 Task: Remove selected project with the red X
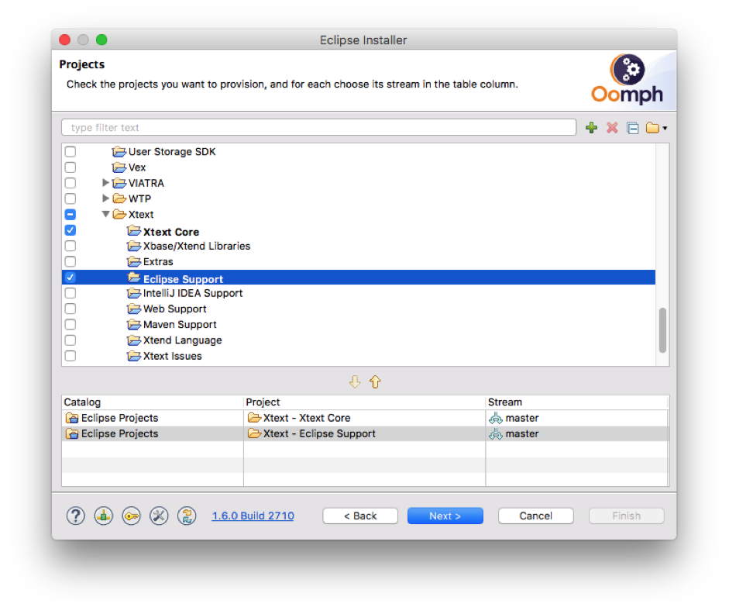point(612,127)
